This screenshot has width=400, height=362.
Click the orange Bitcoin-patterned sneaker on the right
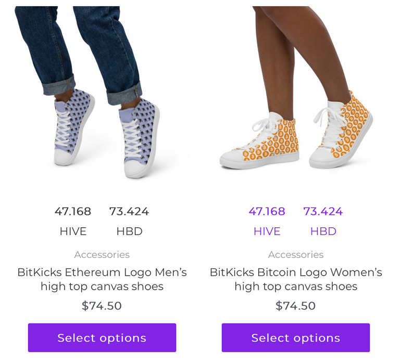pyautogui.click(x=341, y=130)
